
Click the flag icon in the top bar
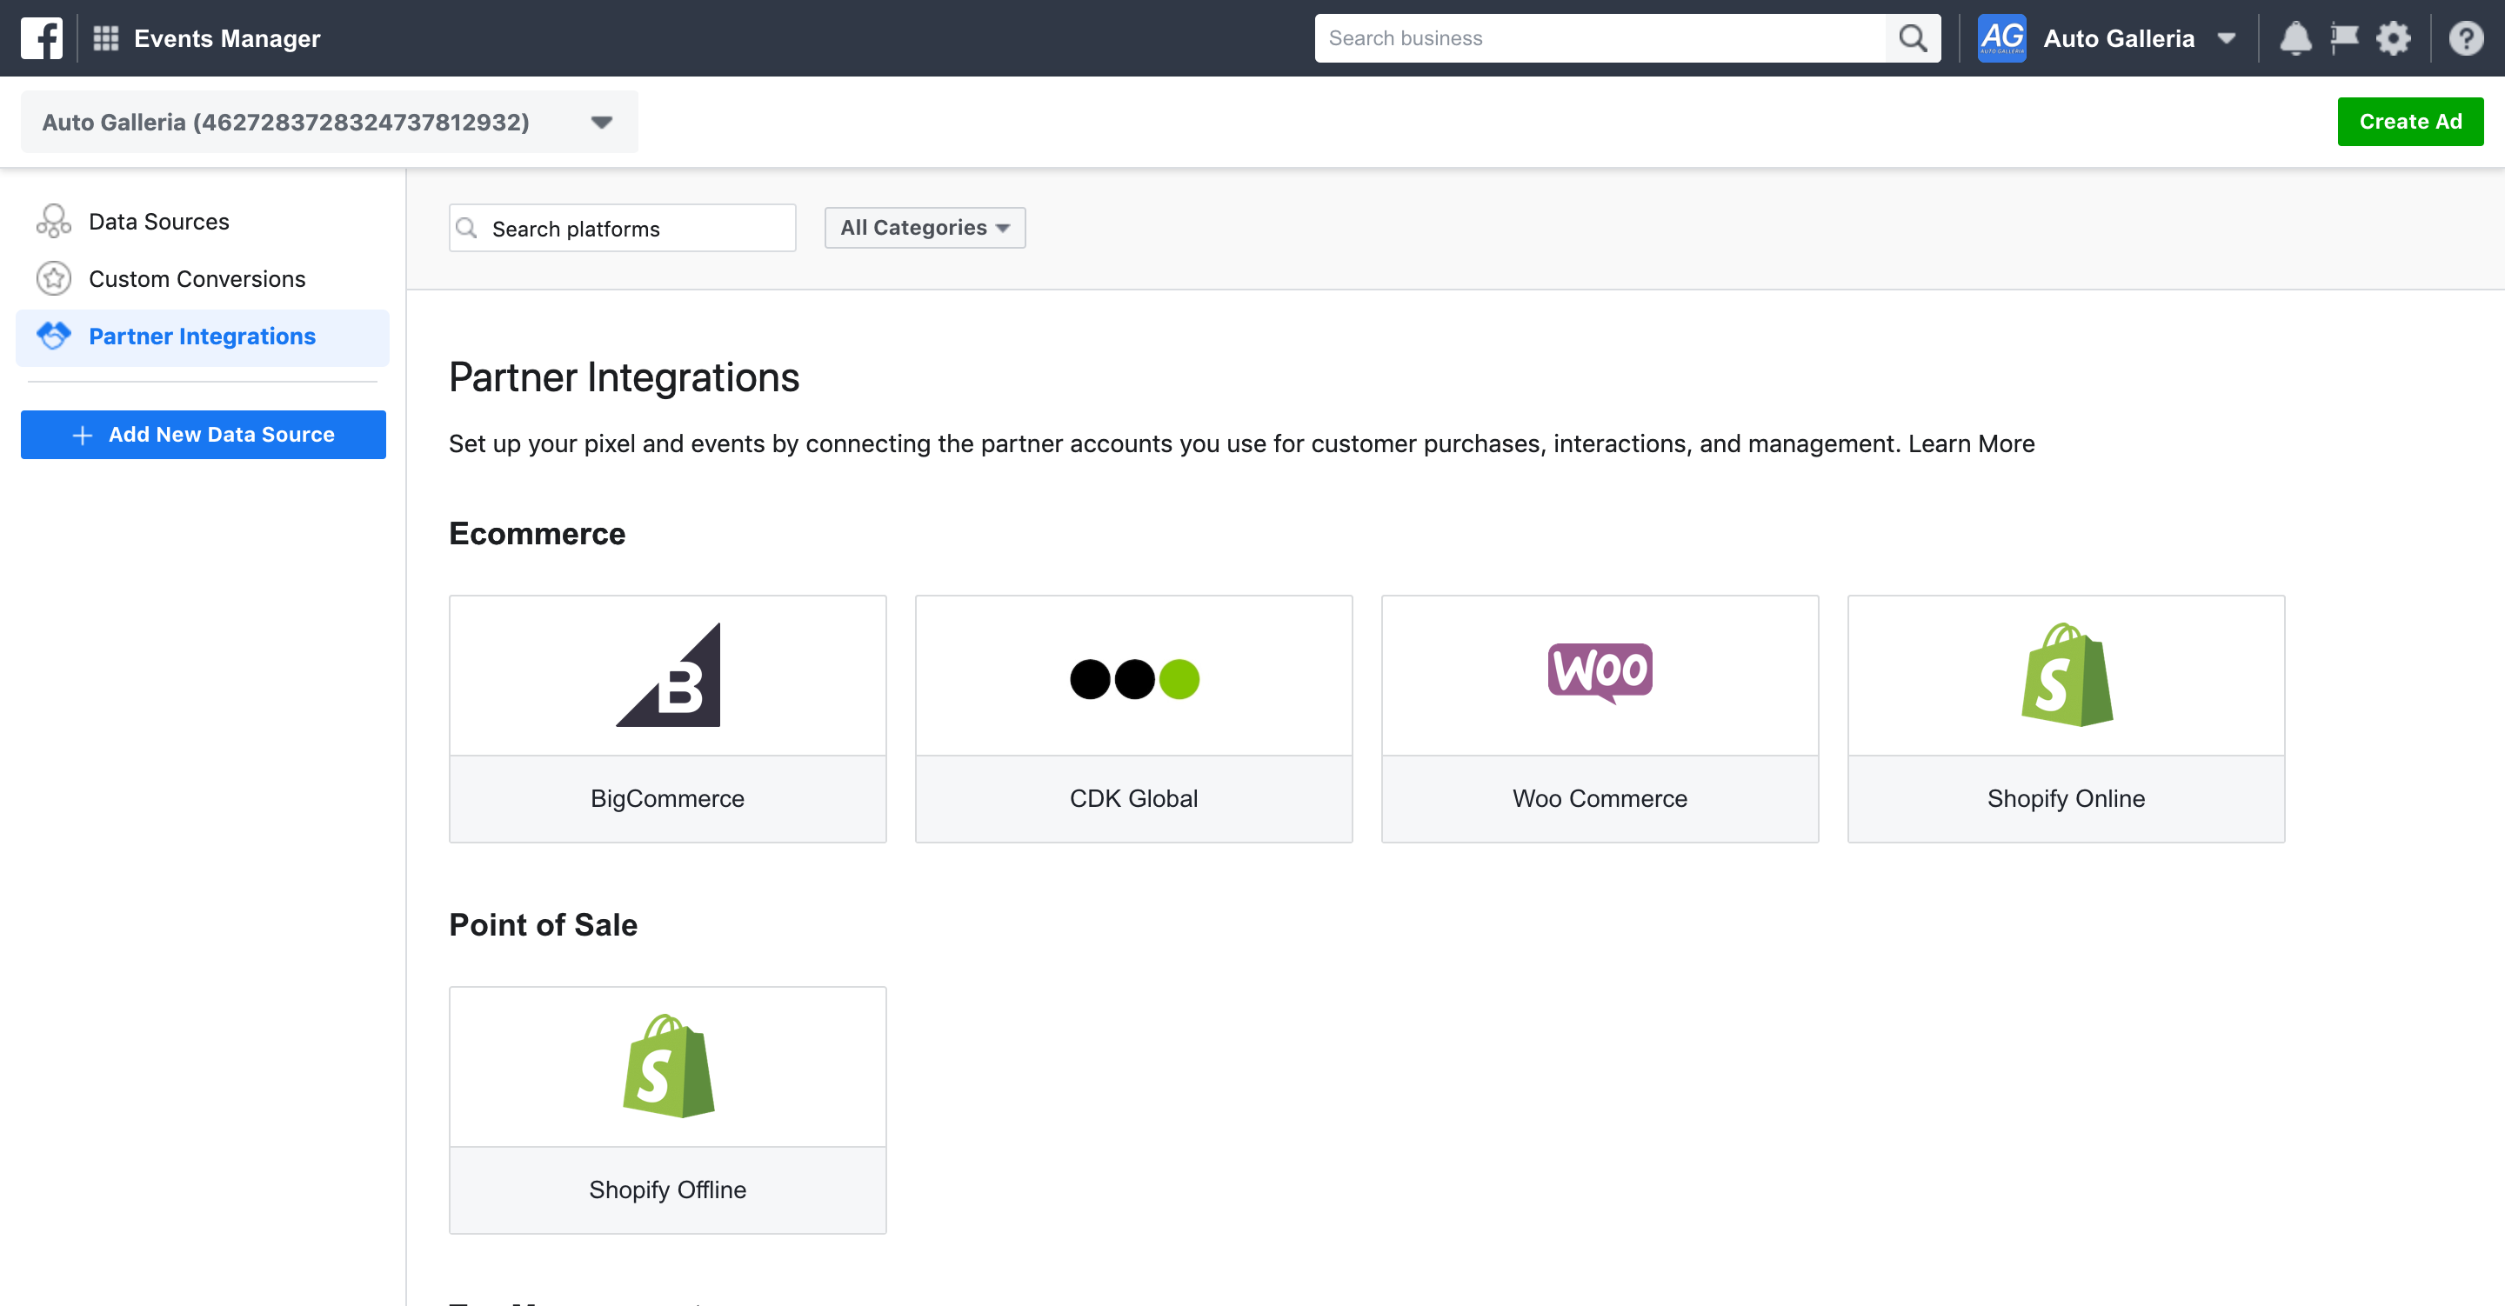click(2345, 38)
